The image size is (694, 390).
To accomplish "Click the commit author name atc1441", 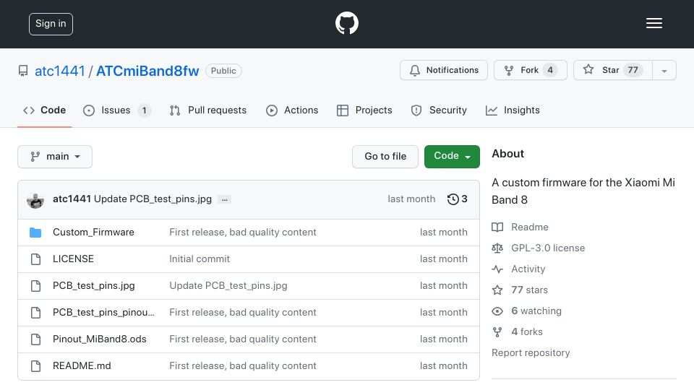I will click(x=72, y=199).
